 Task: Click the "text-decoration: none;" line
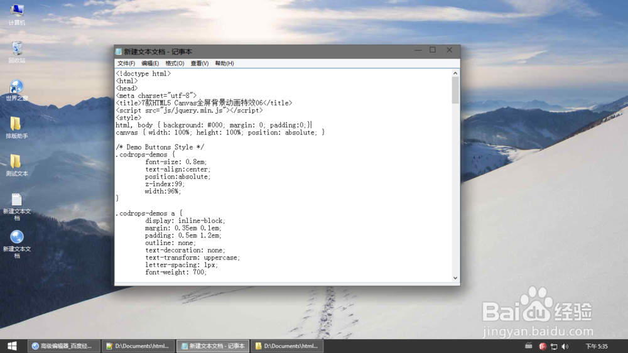tap(185, 250)
